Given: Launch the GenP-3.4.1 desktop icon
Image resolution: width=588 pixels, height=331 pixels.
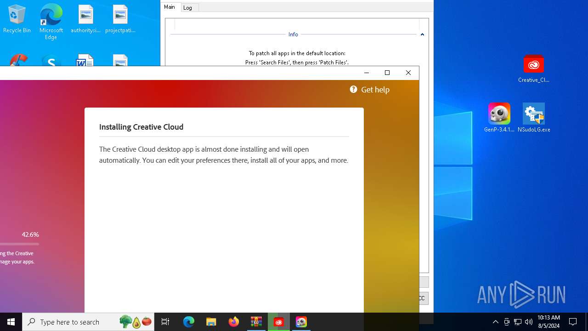Looking at the screenshot, I should (x=499, y=118).
